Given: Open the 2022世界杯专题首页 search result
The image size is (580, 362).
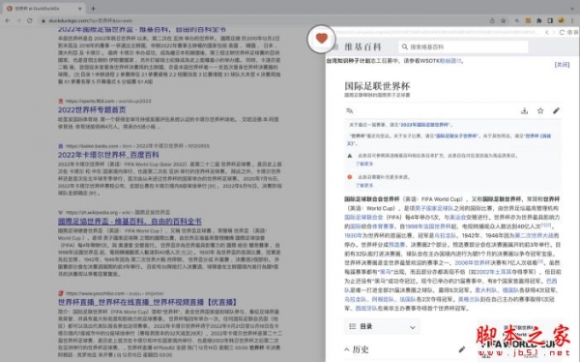Looking at the screenshot, I should (x=92, y=109).
